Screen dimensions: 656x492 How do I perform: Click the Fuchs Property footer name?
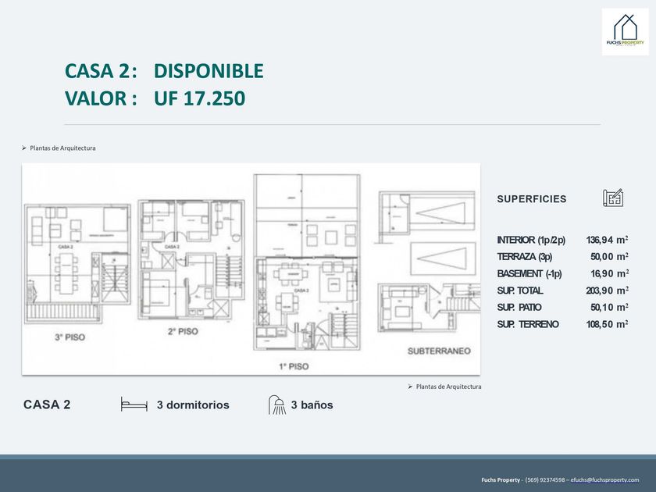pos(501,480)
